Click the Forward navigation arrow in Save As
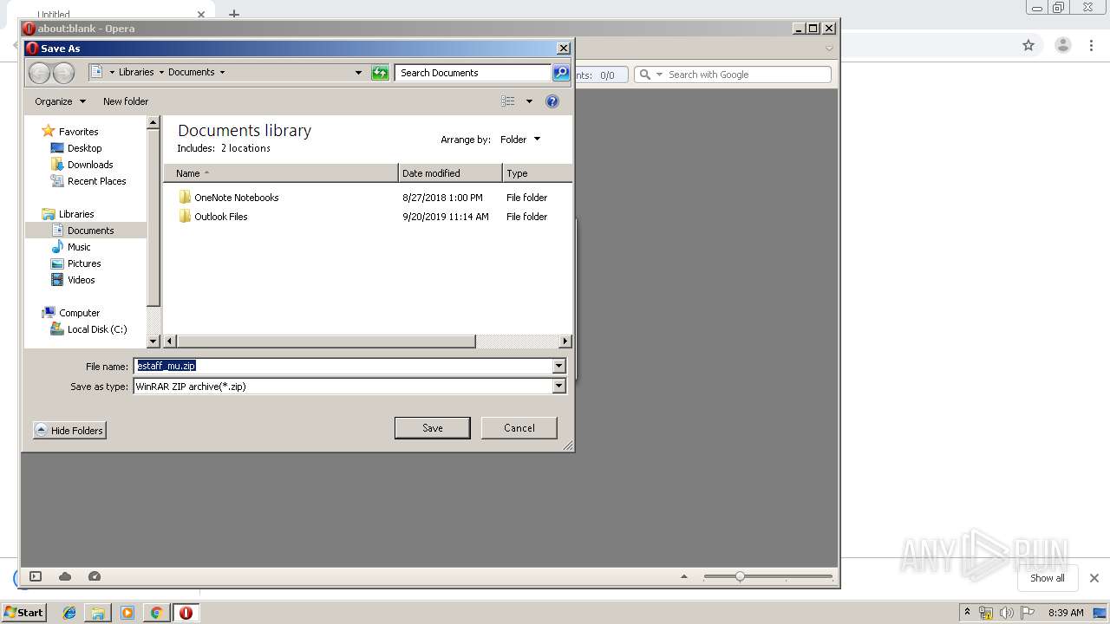 [63, 73]
